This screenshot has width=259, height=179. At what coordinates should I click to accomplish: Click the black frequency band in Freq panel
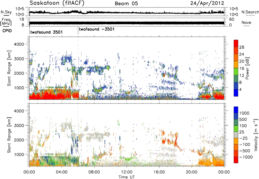[x=127, y=23]
